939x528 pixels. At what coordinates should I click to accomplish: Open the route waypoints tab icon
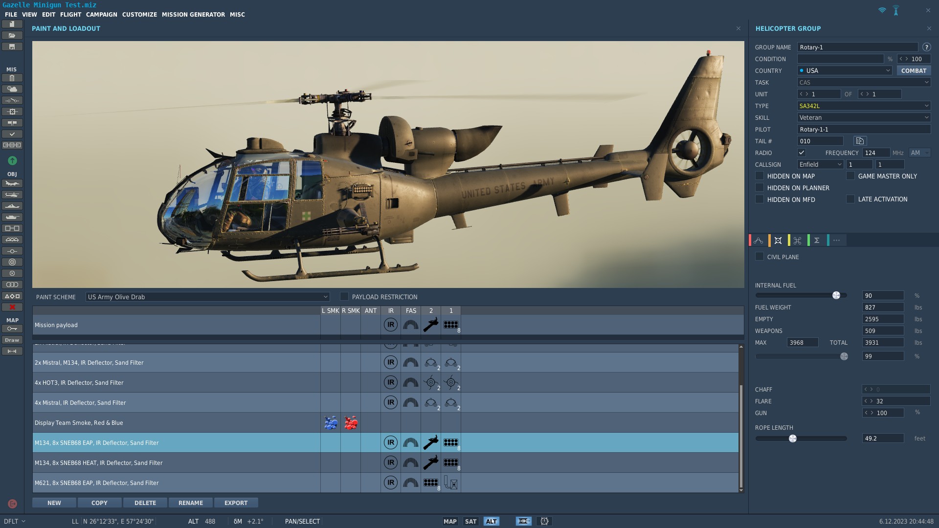click(759, 240)
